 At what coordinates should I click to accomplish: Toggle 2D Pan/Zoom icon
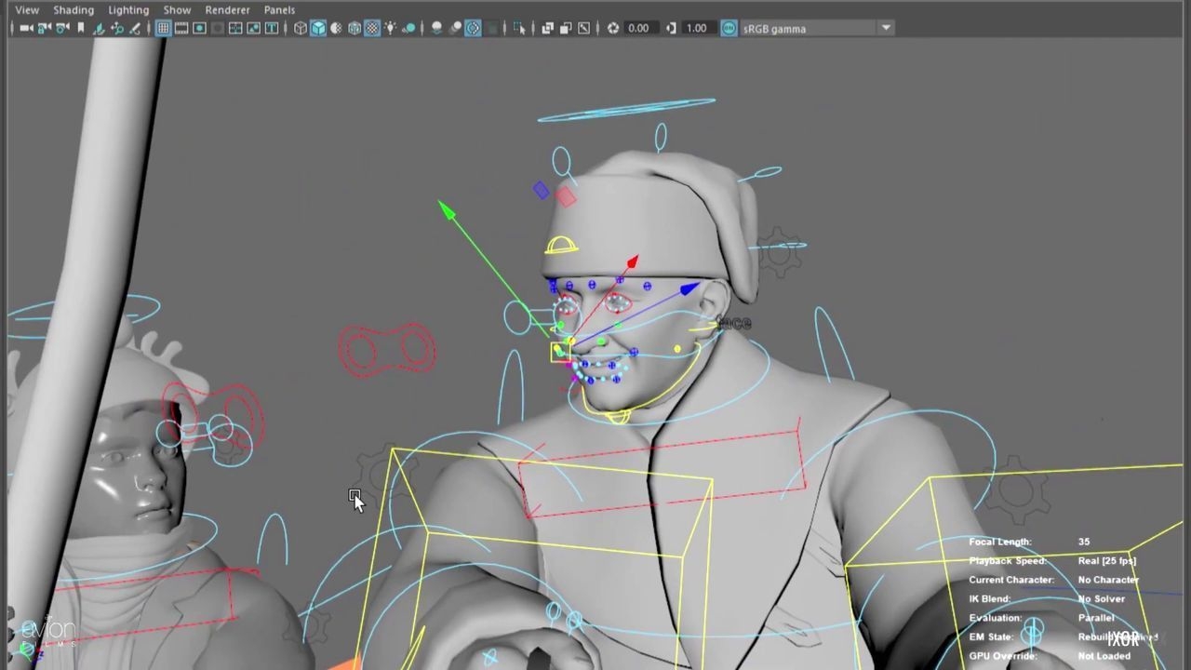point(117,28)
